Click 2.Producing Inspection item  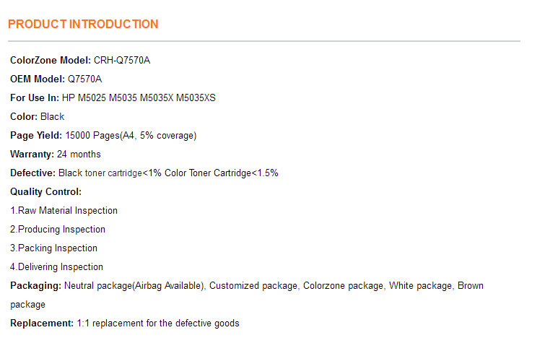click(58, 230)
